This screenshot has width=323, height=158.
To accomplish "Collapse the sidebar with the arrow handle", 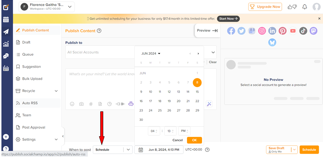I will (63, 136).
